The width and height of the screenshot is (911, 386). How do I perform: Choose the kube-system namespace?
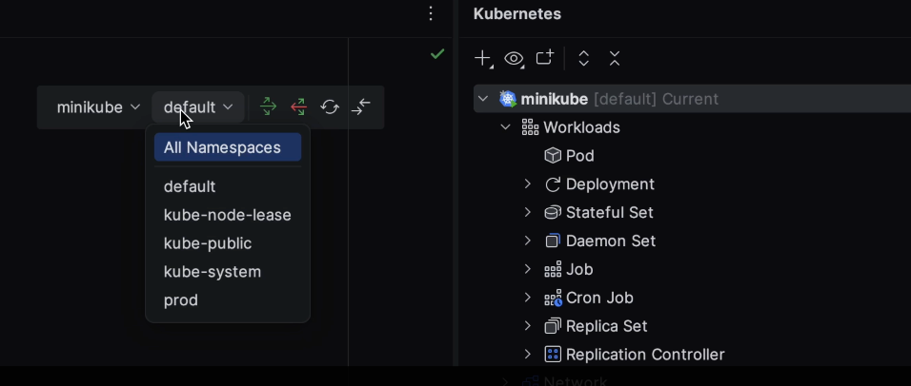point(212,272)
